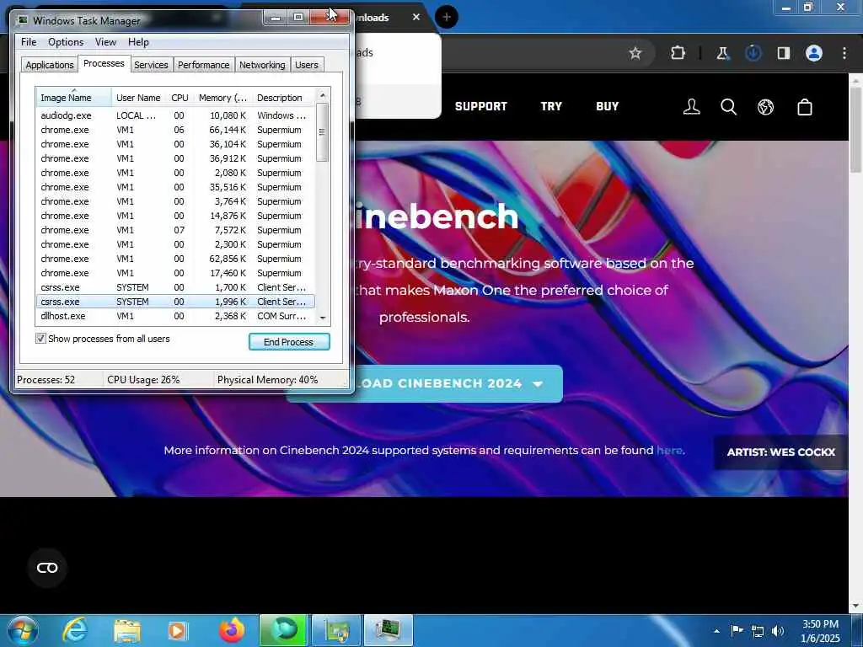Click the End Process button
The image size is (863, 647).
[x=289, y=342]
